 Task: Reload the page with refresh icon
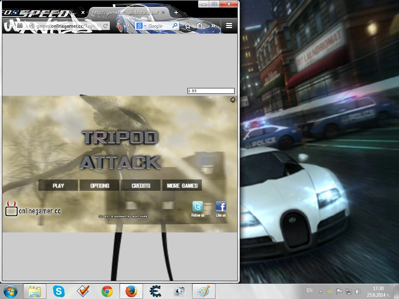105,26
